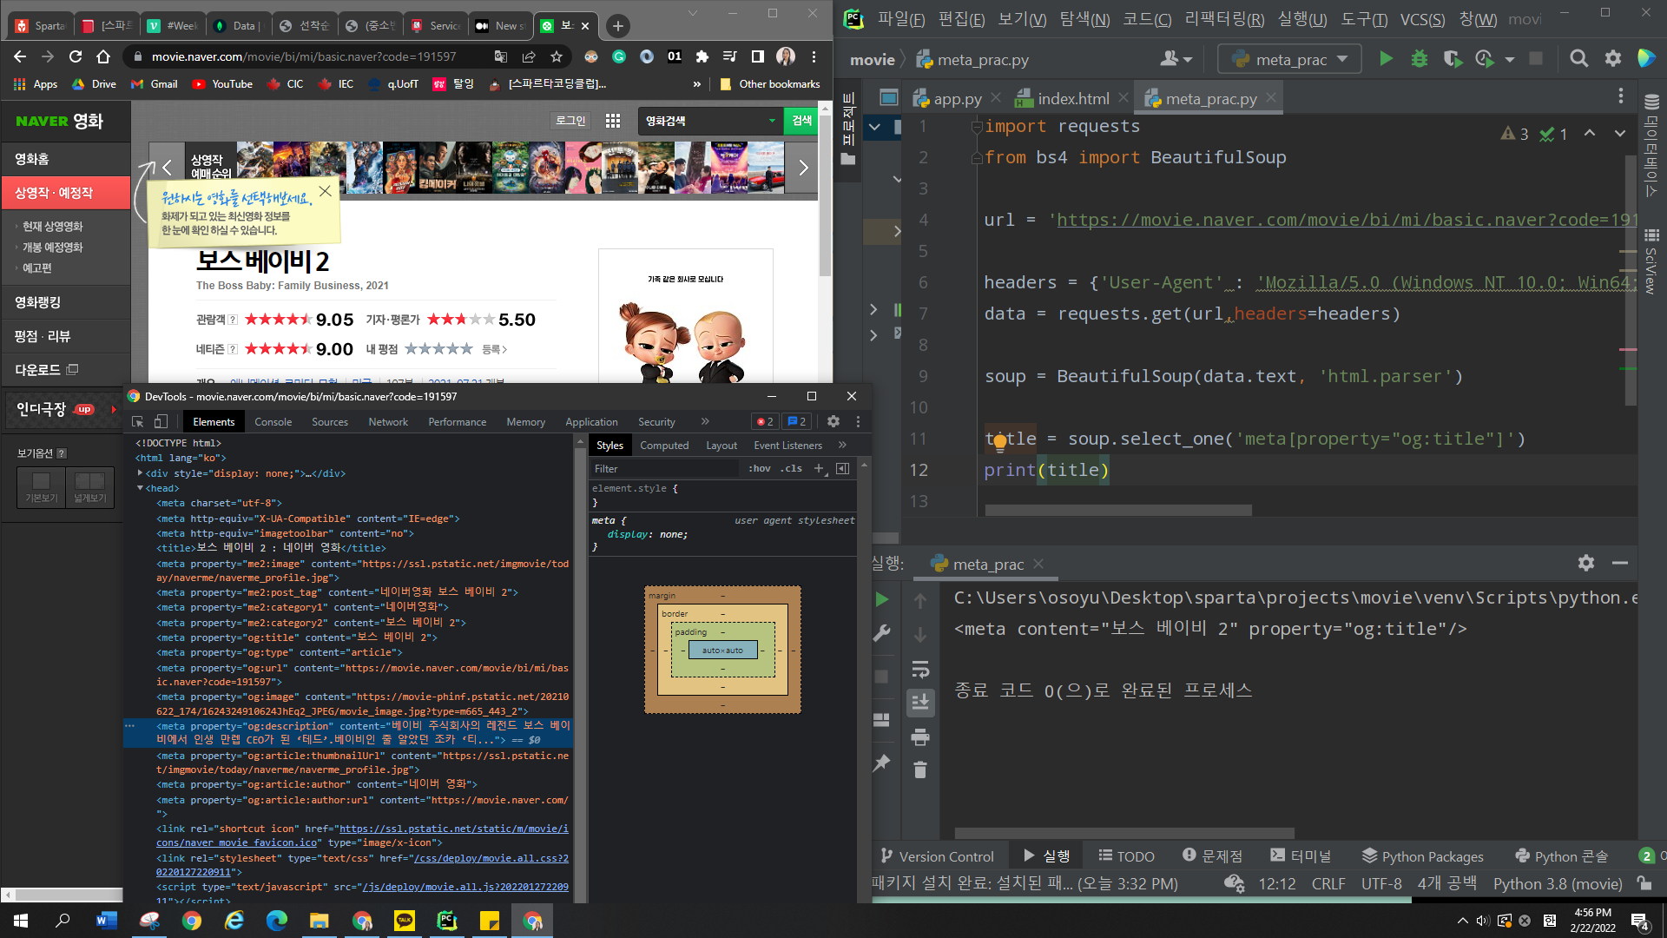The width and height of the screenshot is (1667, 938).
Task: Click the Run console horizontal scrollbar
Action: (1124, 833)
